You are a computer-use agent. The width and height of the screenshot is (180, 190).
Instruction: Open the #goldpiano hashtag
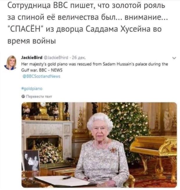32,89
